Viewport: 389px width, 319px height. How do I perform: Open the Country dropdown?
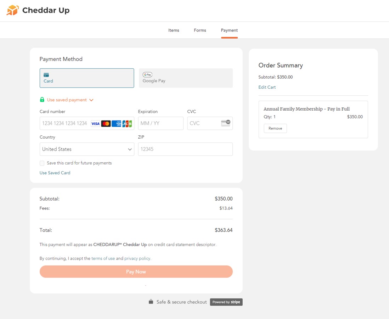[x=87, y=149]
